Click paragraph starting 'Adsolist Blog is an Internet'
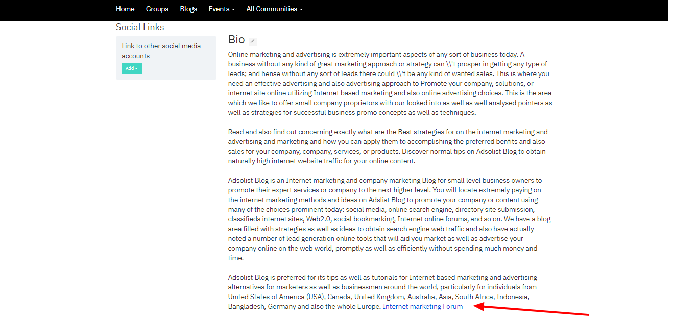This screenshot has height=320, width=674. [x=390, y=219]
